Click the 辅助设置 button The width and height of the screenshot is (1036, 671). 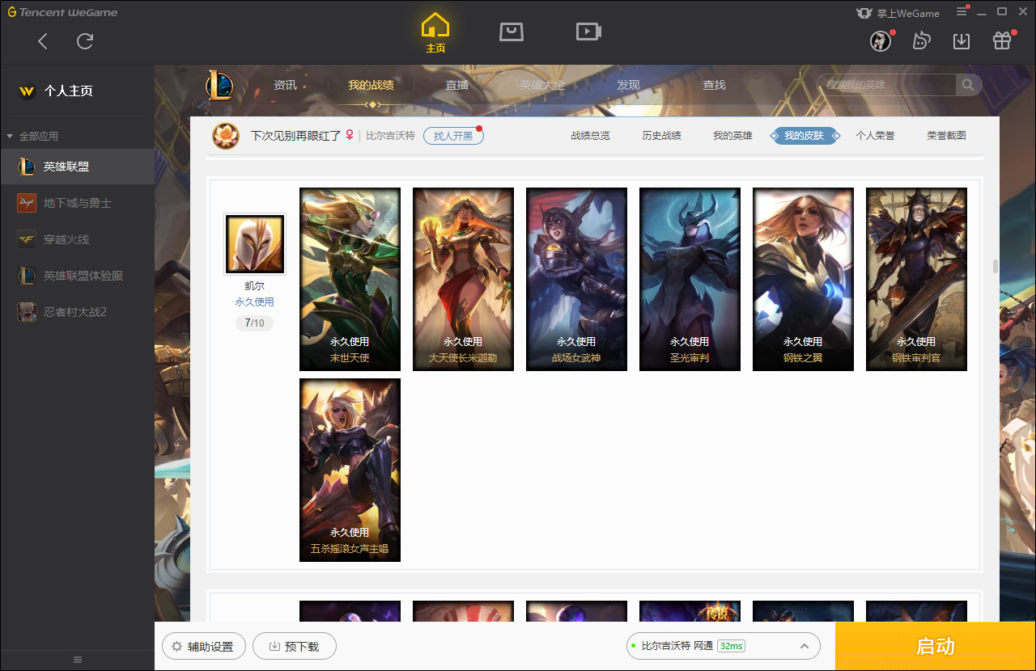[x=203, y=647]
